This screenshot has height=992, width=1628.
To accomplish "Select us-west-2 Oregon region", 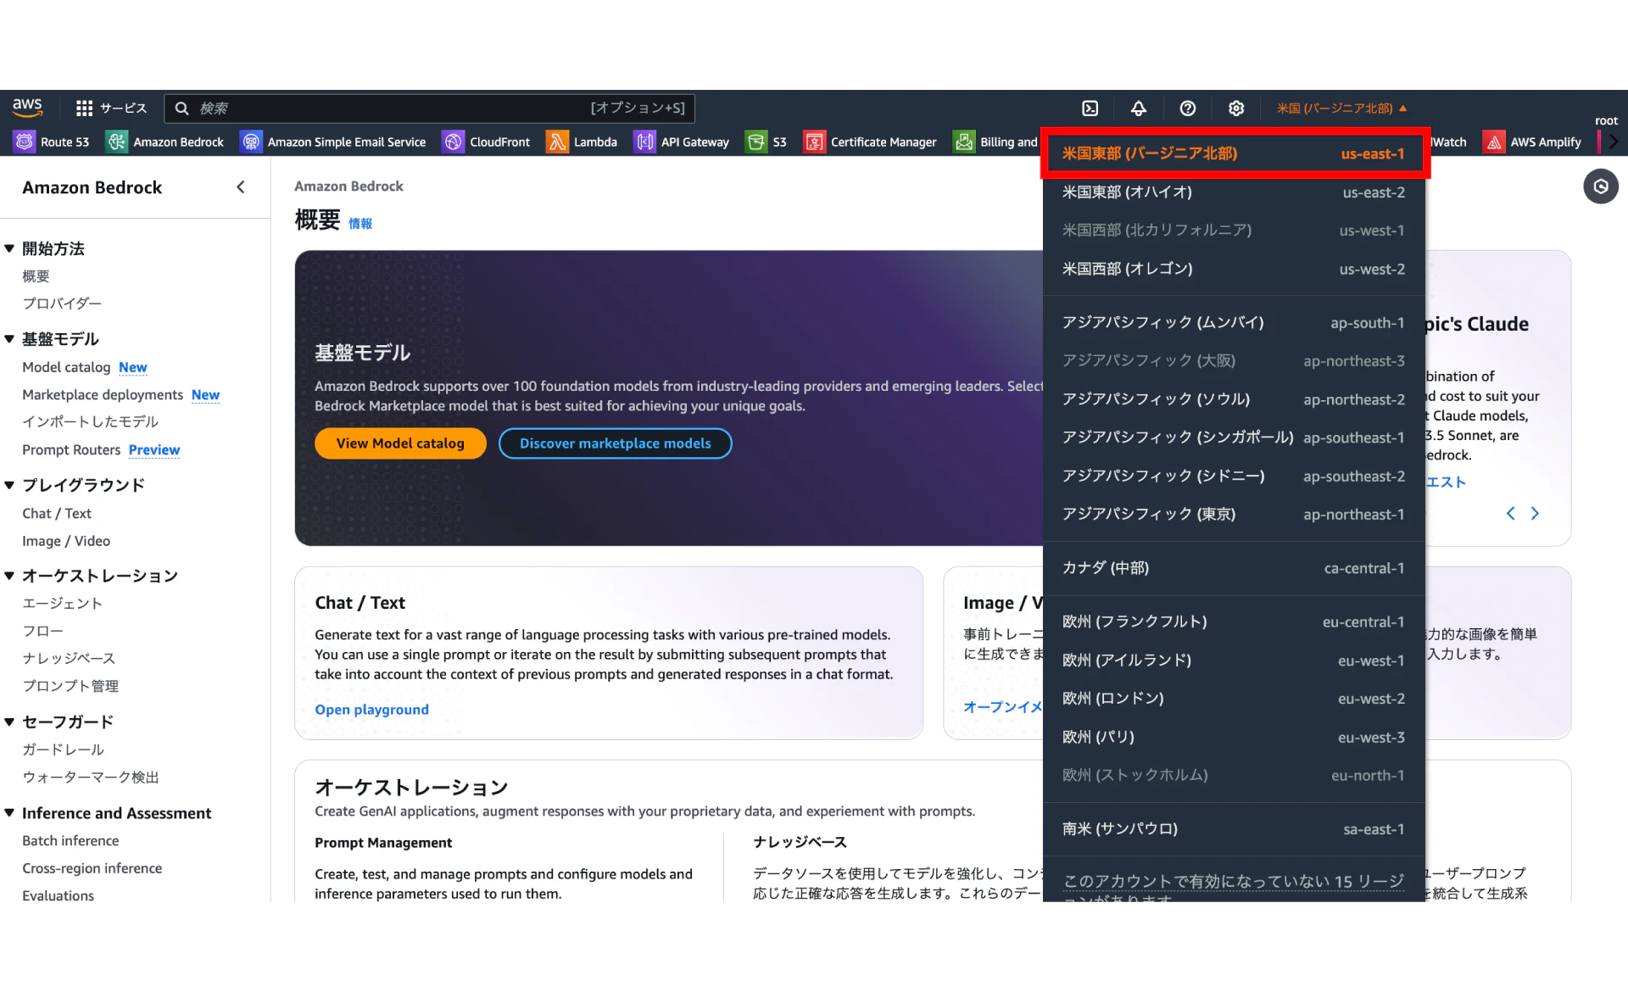I will pos(1234,269).
